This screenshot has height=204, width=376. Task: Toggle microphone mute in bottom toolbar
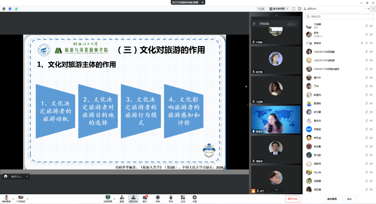click(x=6, y=198)
